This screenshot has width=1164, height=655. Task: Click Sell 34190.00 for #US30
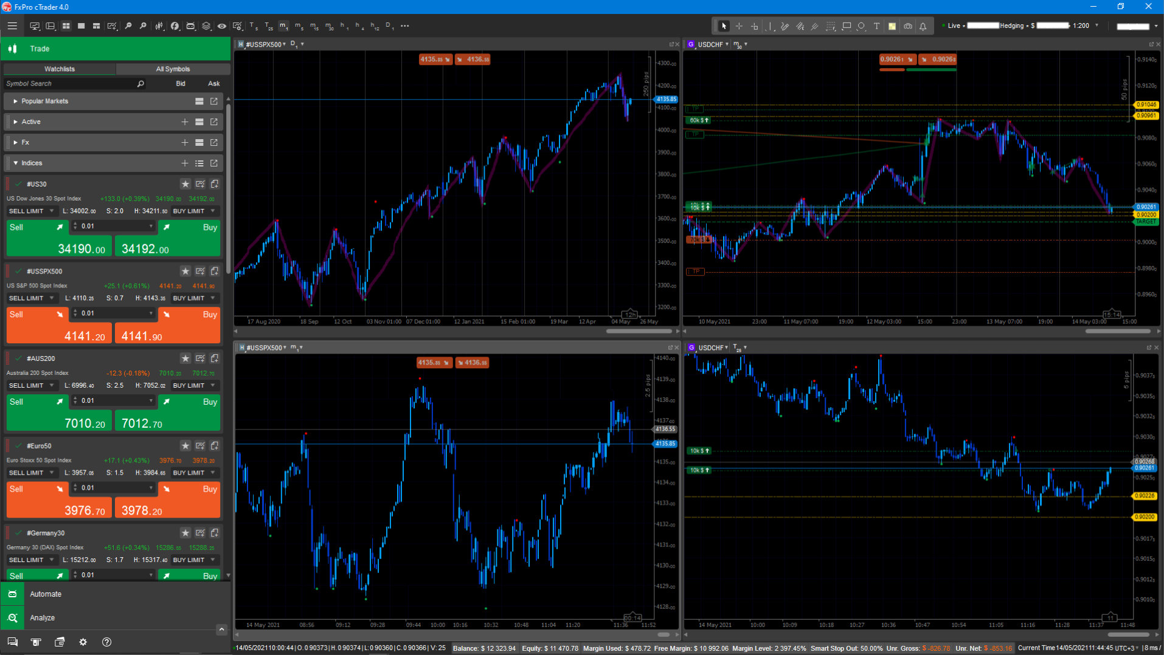point(59,238)
